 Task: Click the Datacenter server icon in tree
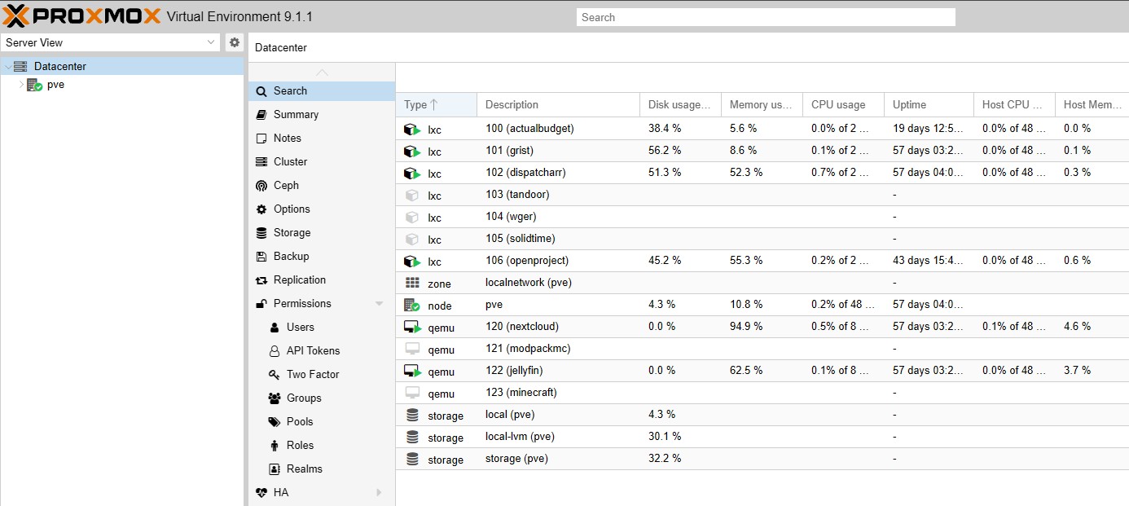[20, 66]
